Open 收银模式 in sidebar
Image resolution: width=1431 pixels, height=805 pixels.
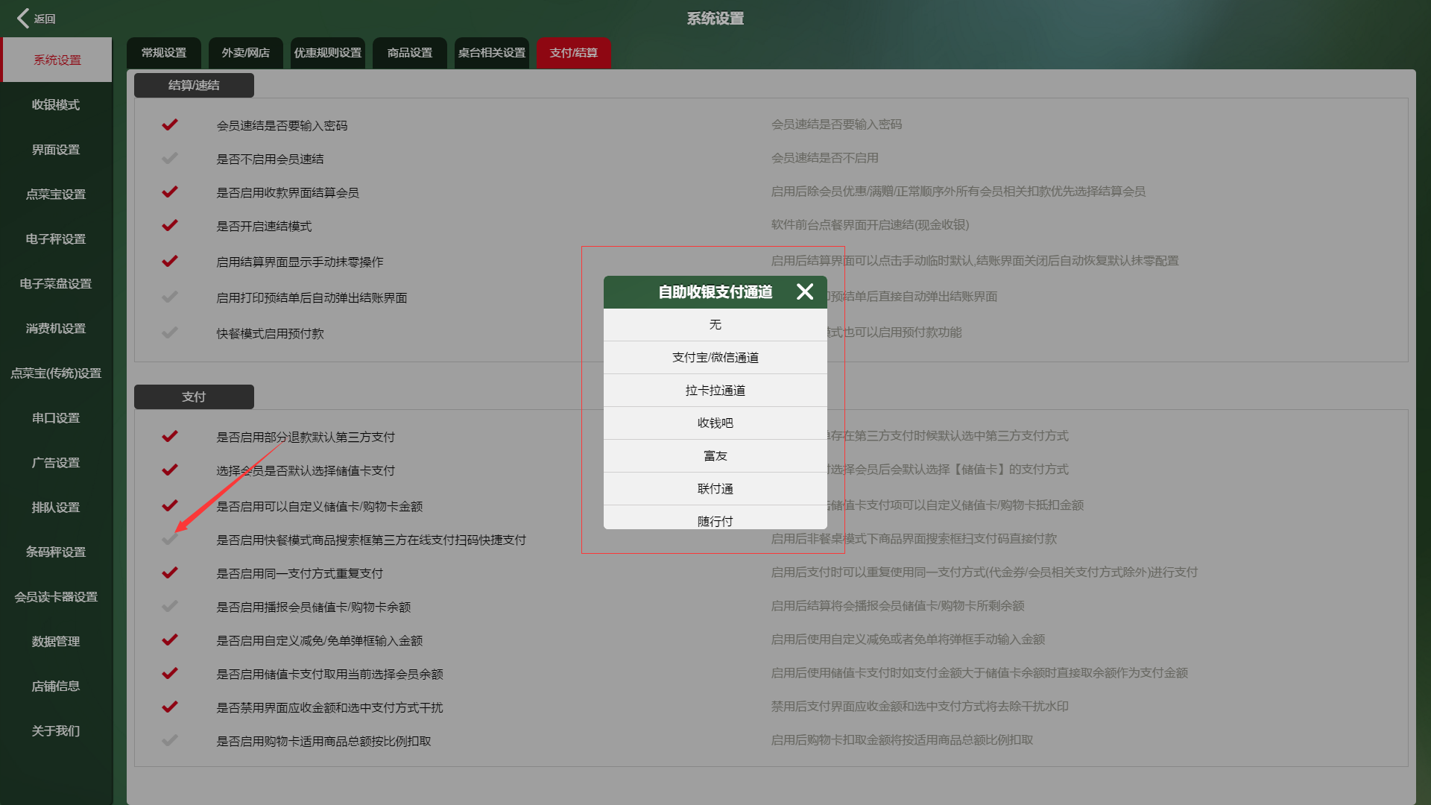(56, 105)
